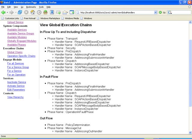Click the Forward arrow toolbar icon

pyautogui.click(x=11, y=12)
